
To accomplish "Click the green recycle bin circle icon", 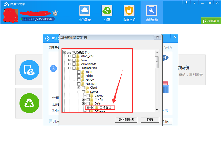I will tap(29, 103).
